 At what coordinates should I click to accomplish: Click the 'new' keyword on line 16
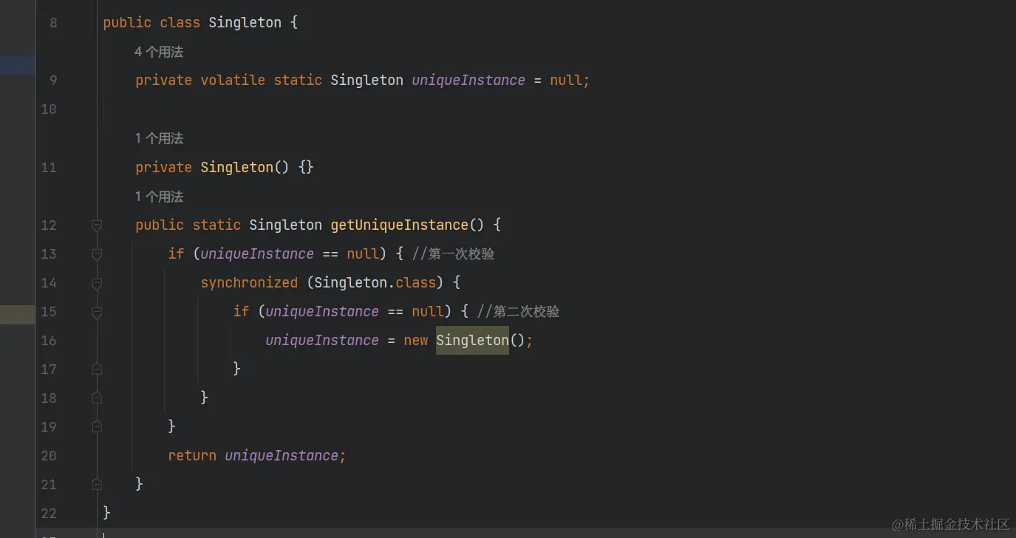tap(416, 340)
